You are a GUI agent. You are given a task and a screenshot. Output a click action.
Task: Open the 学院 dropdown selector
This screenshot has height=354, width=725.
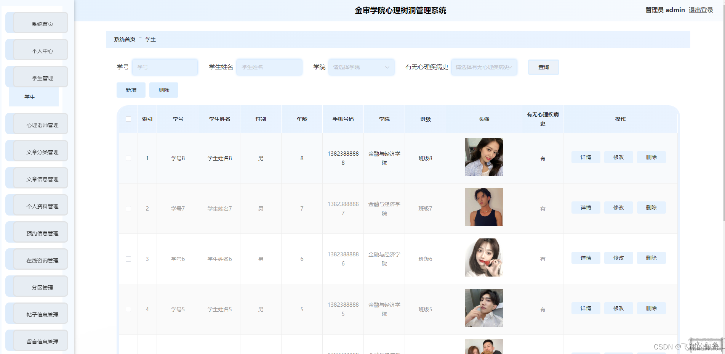tap(362, 67)
